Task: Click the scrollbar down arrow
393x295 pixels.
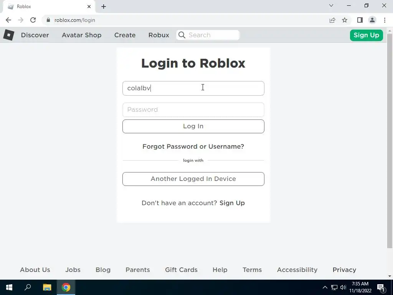Action: click(390, 276)
